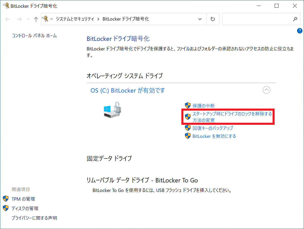Image resolution: width=304 pixels, height=229 pixels.
Task: Select BitLocker を無効にする link
Action: [214, 136]
